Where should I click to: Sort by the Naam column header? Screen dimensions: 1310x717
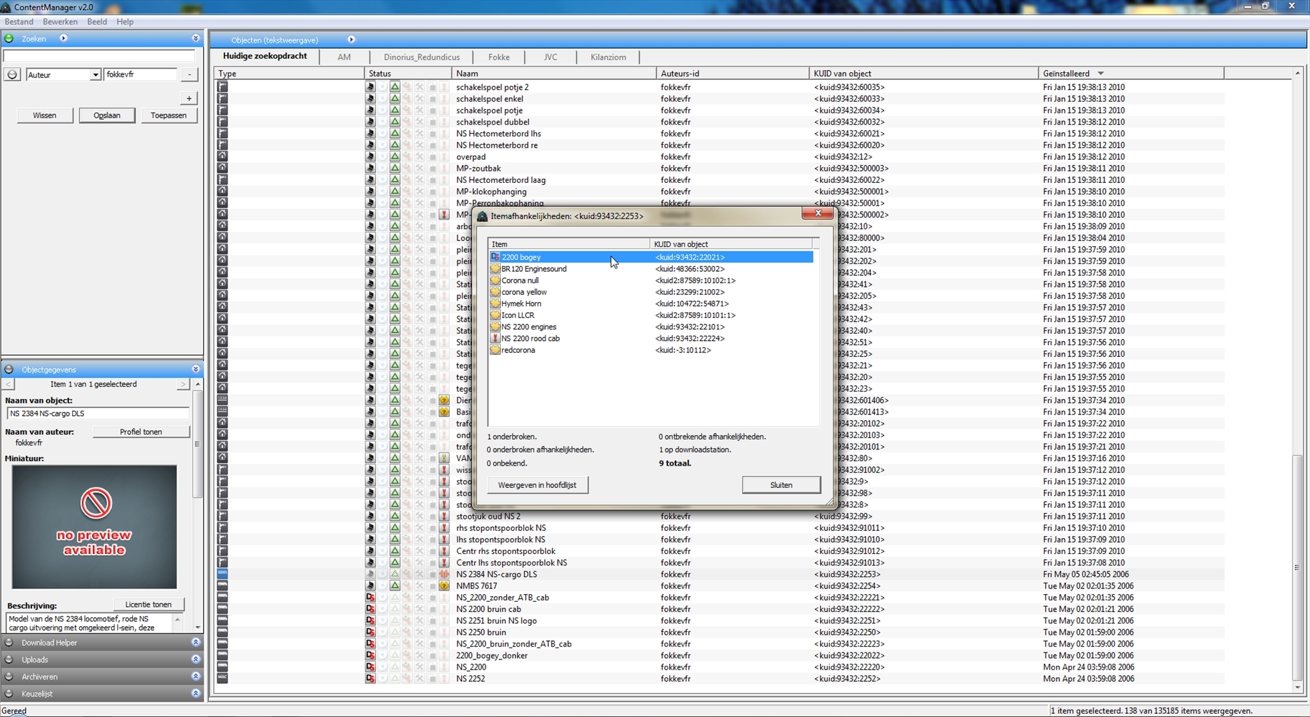(554, 74)
